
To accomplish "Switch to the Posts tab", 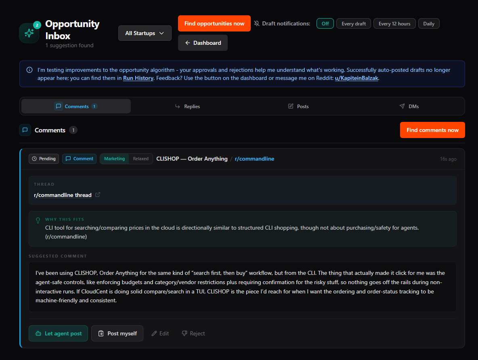I will pyautogui.click(x=298, y=106).
